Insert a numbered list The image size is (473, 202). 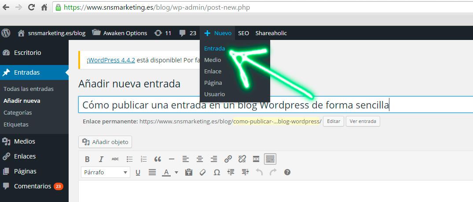(143, 159)
